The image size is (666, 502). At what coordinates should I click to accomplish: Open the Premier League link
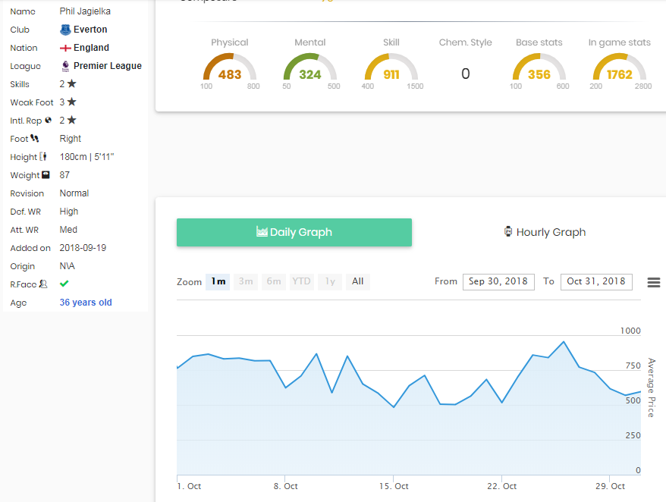(107, 66)
